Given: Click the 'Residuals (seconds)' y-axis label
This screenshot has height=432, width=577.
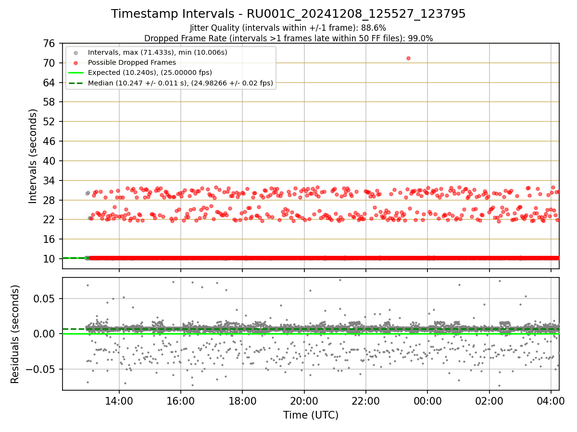Looking at the screenshot, I should pos(15,334).
